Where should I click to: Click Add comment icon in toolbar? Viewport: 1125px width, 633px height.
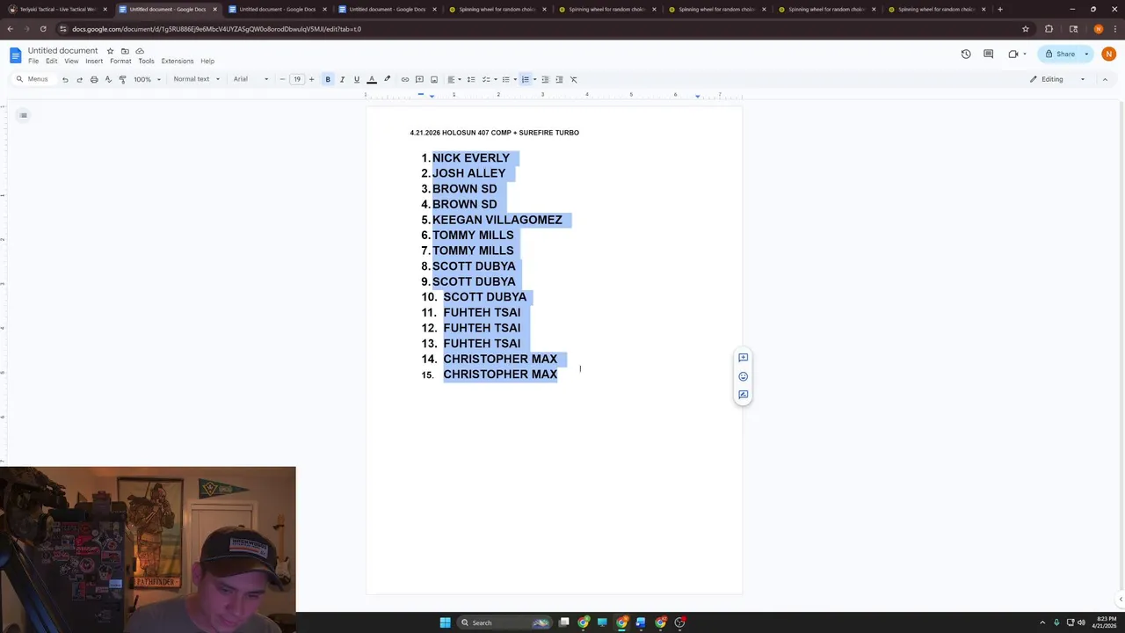[x=419, y=79]
